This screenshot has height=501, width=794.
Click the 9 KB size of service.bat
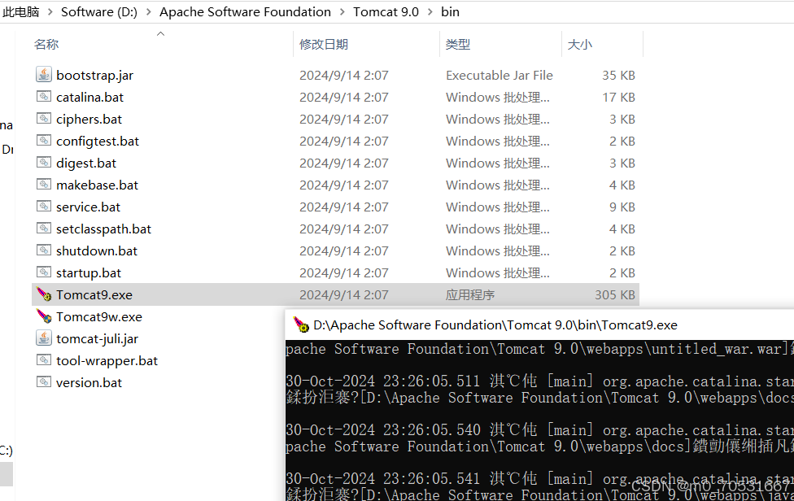(622, 207)
